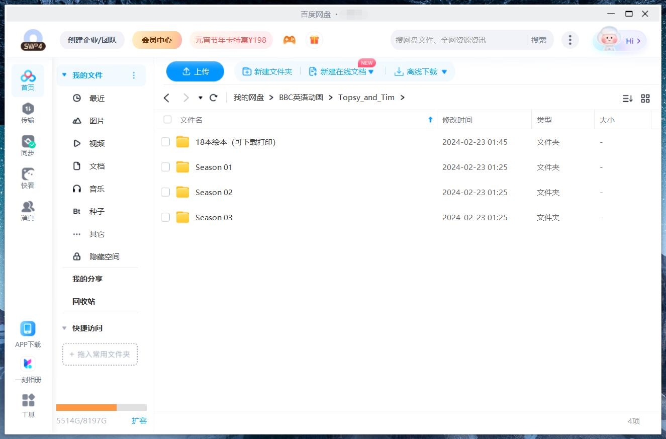Click the cloud file search input field

point(457,40)
